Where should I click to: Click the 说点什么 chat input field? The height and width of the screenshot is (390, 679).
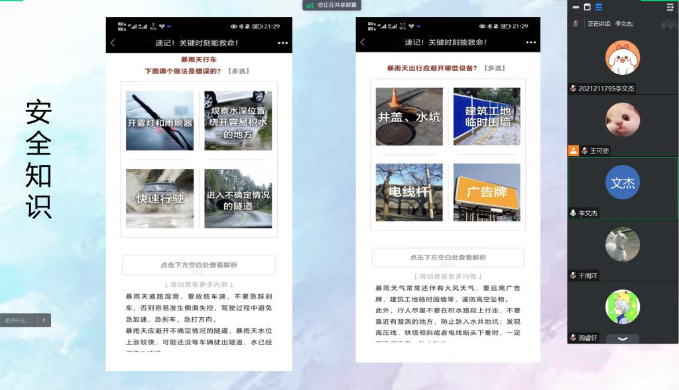pyautogui.click(x=18, y=320)
